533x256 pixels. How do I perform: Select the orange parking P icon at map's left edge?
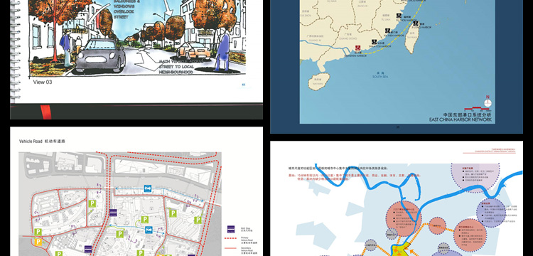click(38, 242)
